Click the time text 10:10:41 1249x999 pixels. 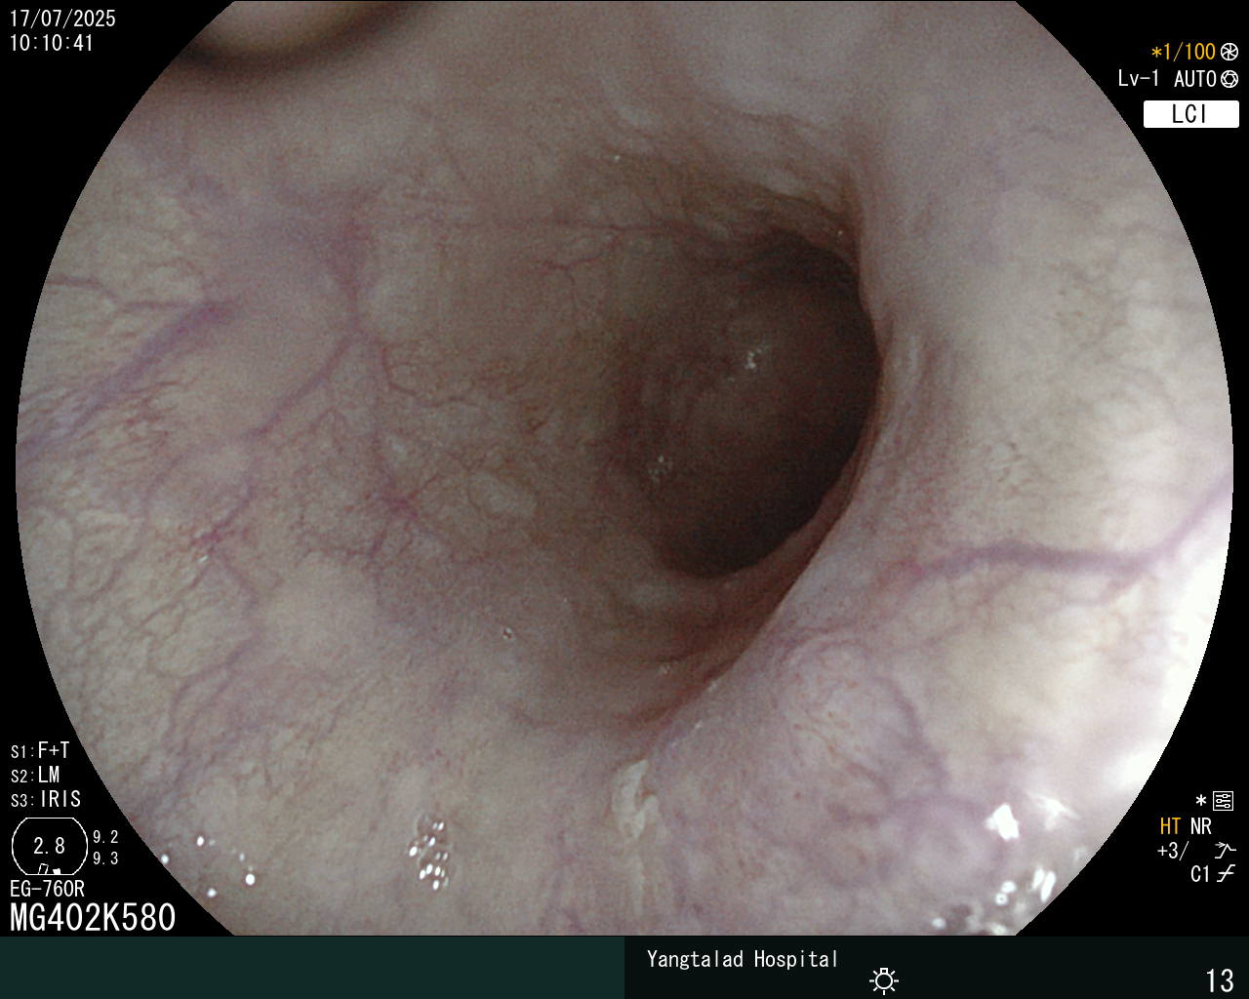[52, 43]
